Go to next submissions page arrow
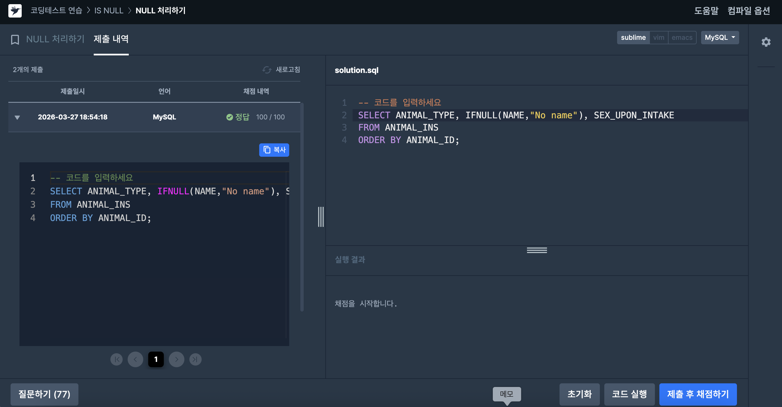The width and height of the screenshot is (782, 407). point(176,359)
